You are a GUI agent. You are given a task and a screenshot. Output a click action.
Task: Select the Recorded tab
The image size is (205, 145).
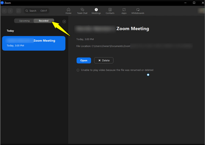(x=43, y=21)
